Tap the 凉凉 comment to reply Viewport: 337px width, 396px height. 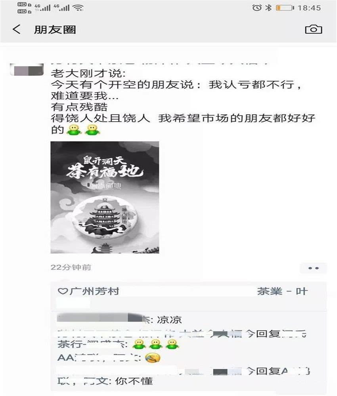[169, 320]
